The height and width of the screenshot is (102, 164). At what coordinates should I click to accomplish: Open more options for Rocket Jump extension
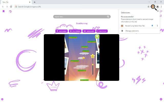click(x=157, y=26)
